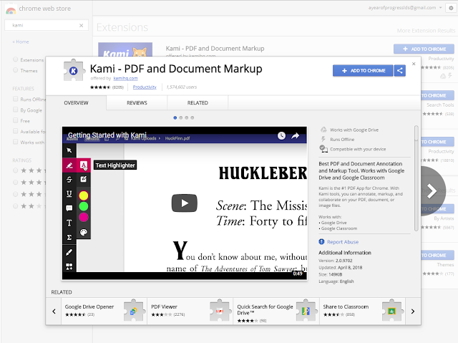Screen dimensions: 458x343
Task: Check the Available for feature filter
Action: pyautogui.click(x=16, y=131)
